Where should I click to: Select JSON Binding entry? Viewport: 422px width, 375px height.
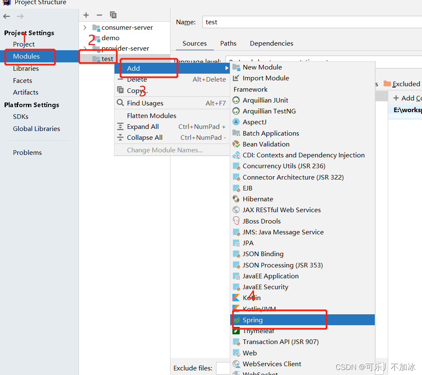coord(303,254)
